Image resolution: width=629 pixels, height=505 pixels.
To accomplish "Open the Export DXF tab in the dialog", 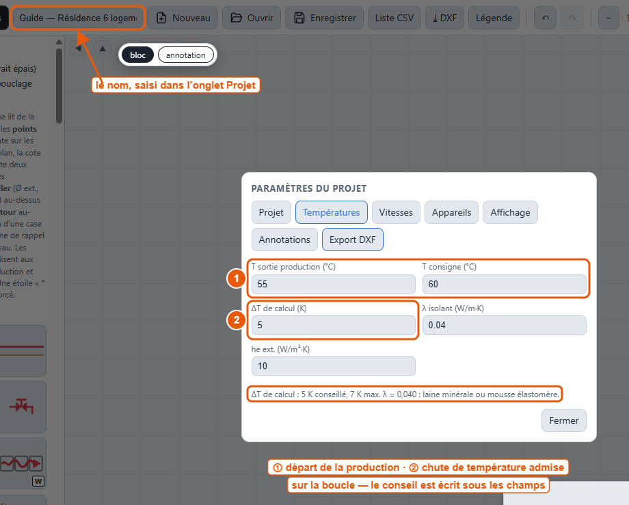I will pos(353,240).
